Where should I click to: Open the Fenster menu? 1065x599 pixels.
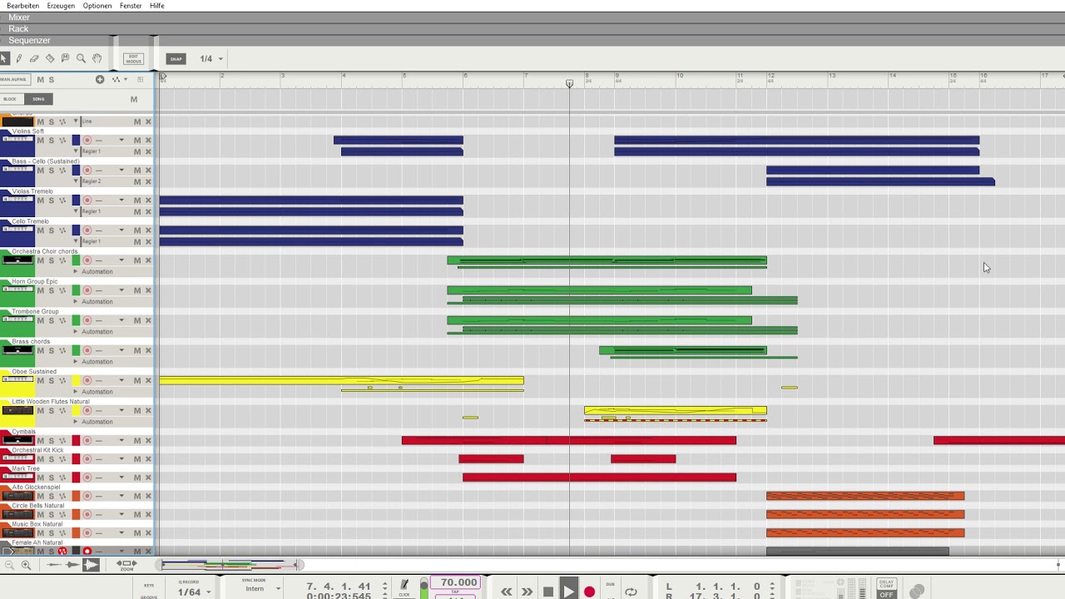pos(131,6)
